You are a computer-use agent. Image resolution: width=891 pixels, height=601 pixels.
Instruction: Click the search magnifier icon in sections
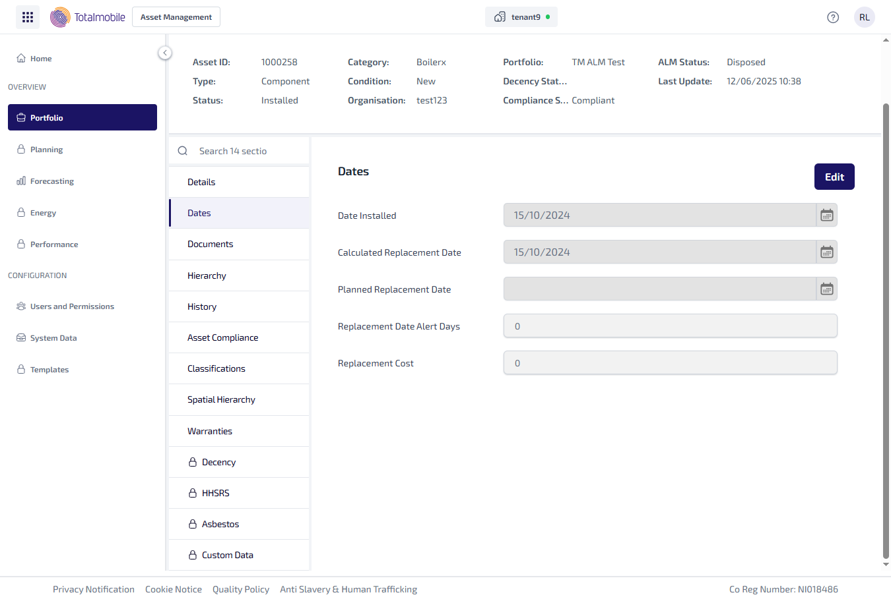pos(183,151)
